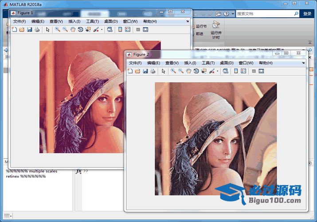Screen dimensions: 317x222
Task: Select Rotate 3D tool in Figure 1
Action: click(x=80, y=30)
